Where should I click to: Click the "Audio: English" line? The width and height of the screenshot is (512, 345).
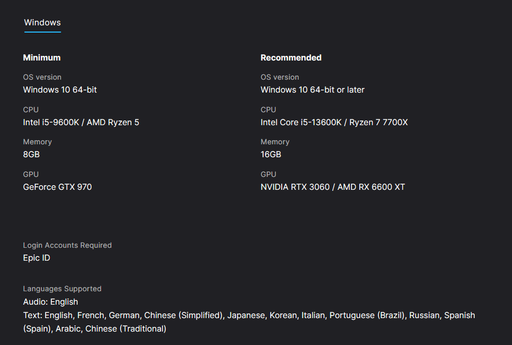[x=51, y=302]
